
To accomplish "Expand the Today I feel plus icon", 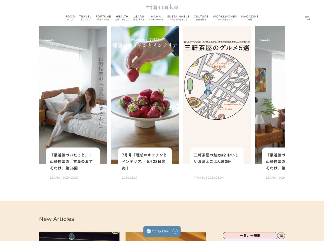I will point(175,231).
